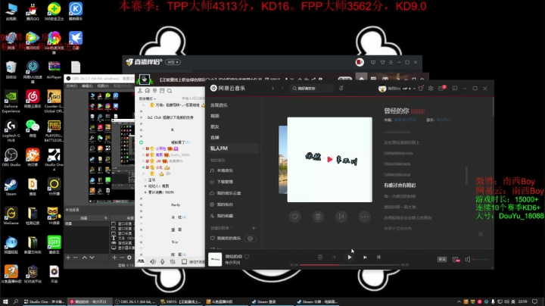545x306 pixels.
Task: Open the more options ellipsis under album cover
Action: pos(365,217)
